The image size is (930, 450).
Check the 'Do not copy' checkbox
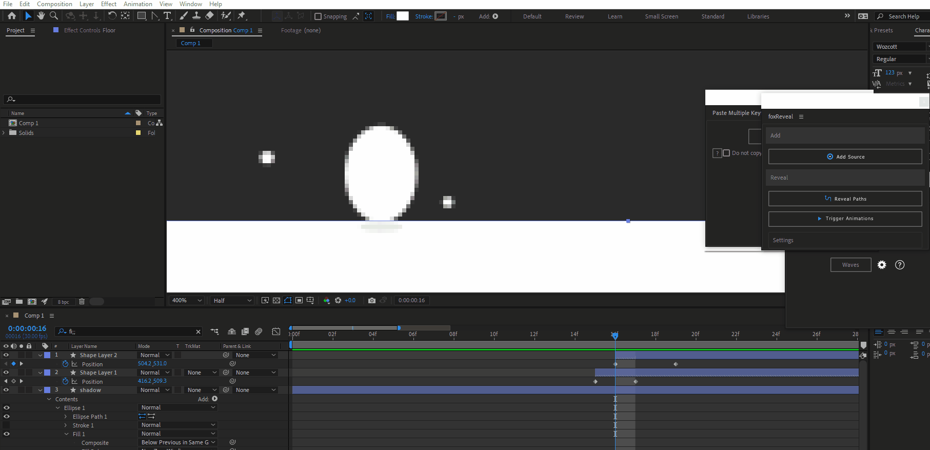tap(726, 153)
